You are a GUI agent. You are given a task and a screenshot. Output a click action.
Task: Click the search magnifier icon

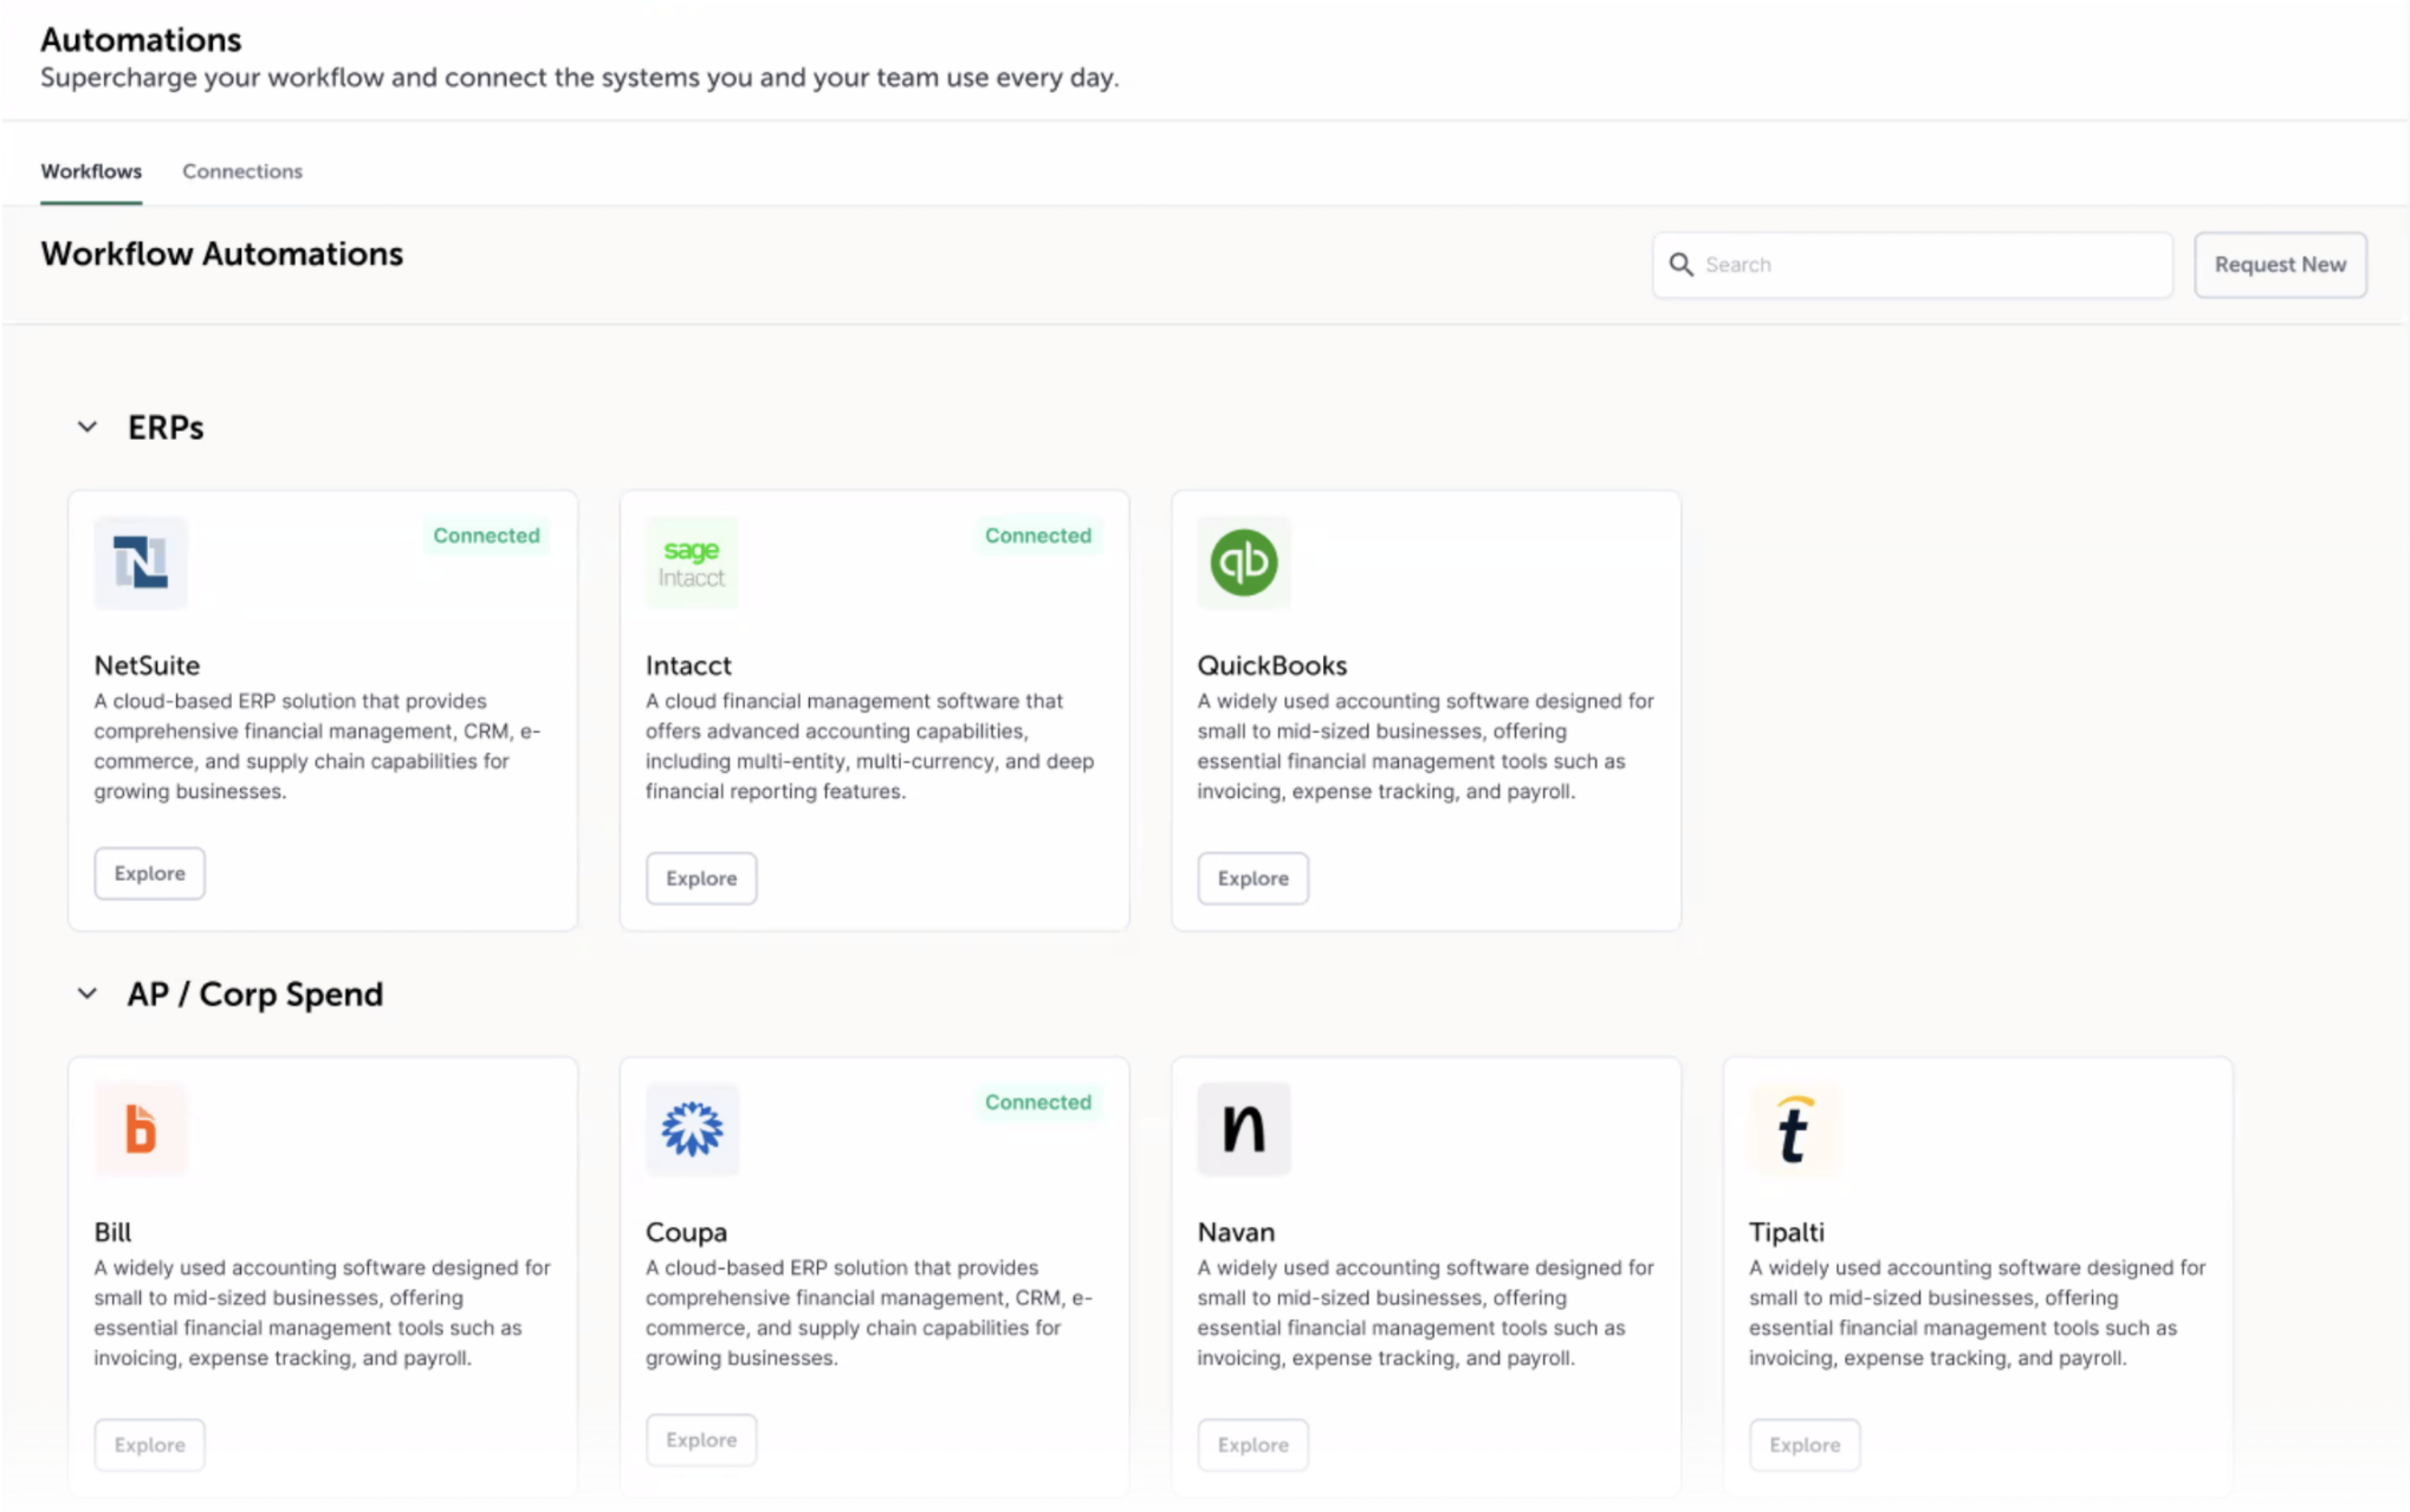pyautogui.click(x=1681, y=265)
